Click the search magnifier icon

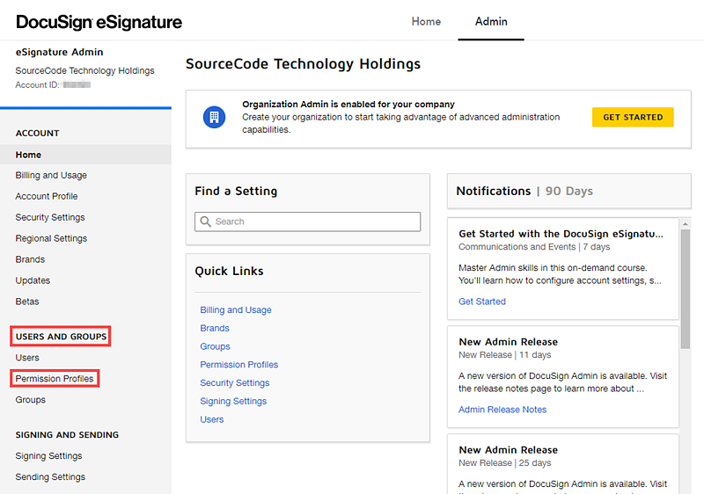coord(206,222)
